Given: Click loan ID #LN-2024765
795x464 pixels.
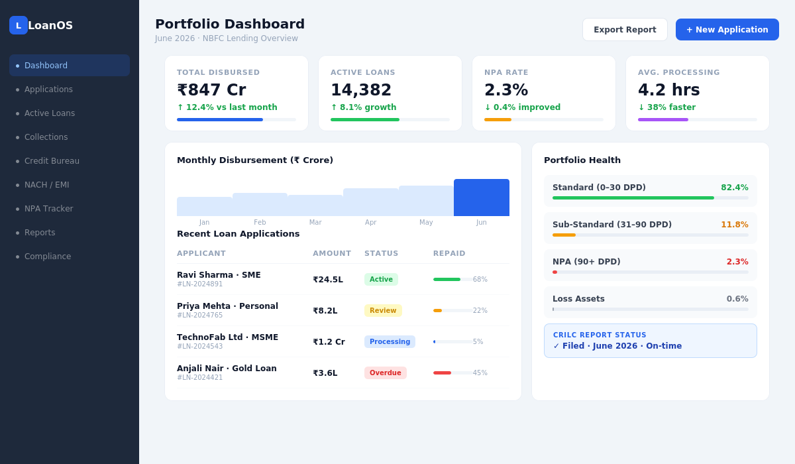Looking at the screenshot, I should (200, 316).
